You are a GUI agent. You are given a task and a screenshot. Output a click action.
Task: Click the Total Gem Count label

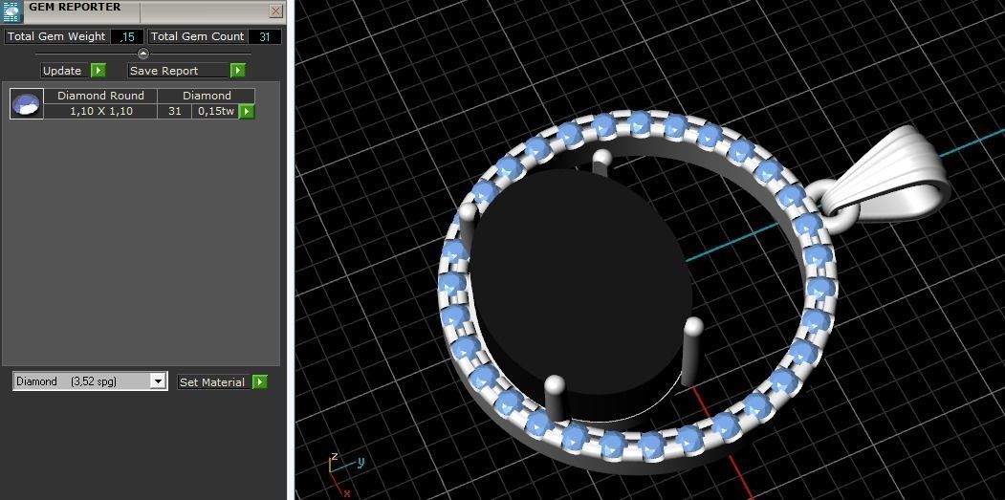pyautogui.click(x=197, y=36)
